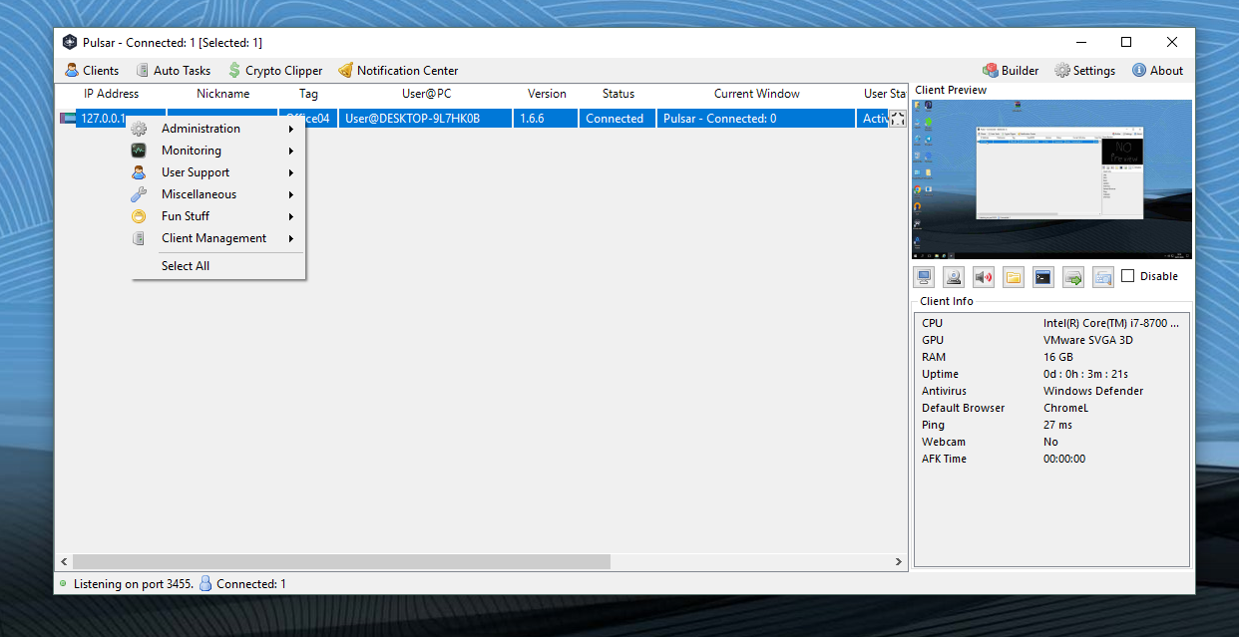Image resolution: width=1239 pixels, height=637 pixels.
Task: Click the audio volume icon under Client Preview
Action: coord(983,276)
